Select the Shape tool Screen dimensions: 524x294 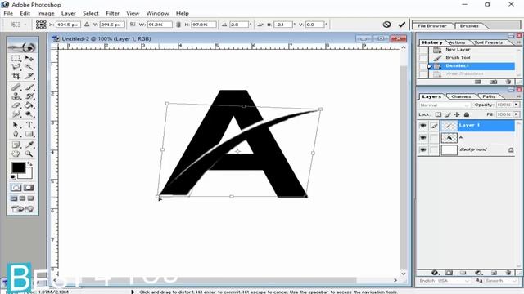(x=29, y=134)
